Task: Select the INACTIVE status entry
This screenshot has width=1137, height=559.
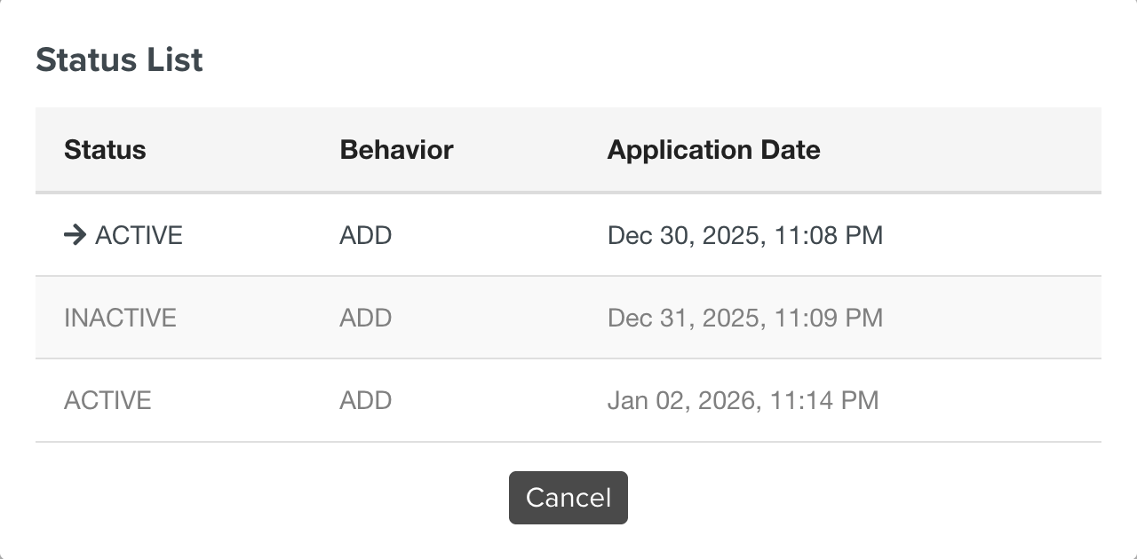Action: 120,318
